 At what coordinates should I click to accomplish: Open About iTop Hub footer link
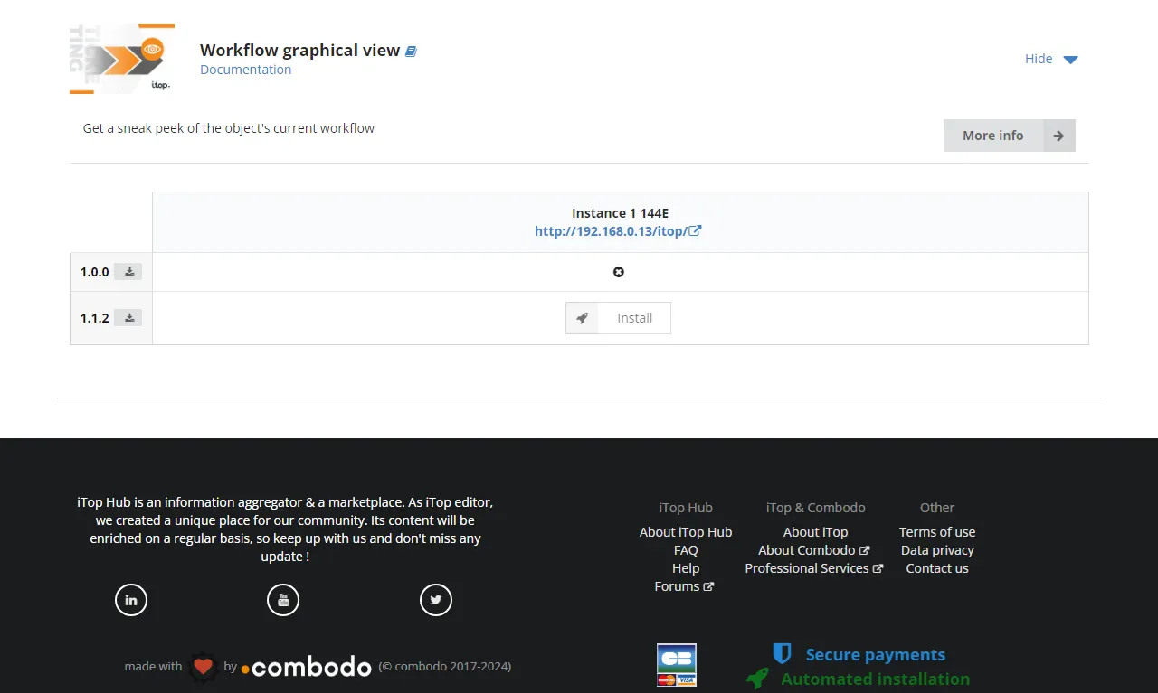pyautogui.click(x=686, y=532)
